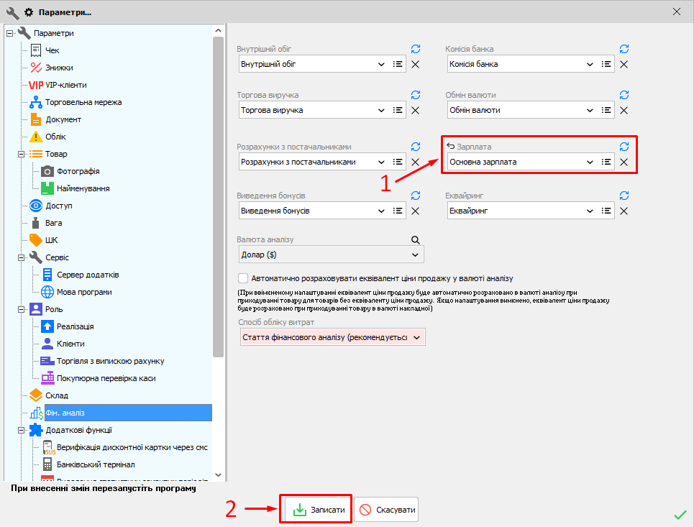Click the Скасувати button
The height and width of the screenshot is (527, 694).
point(386,510)
